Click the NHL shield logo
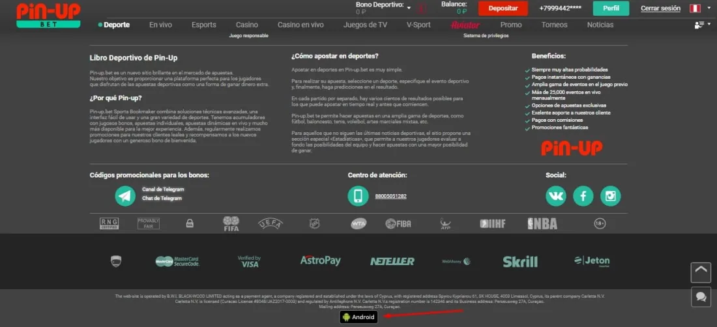Image resolution: width=717 pixels, height=327 pixels. pyautogui.click(x=315, y=223)
